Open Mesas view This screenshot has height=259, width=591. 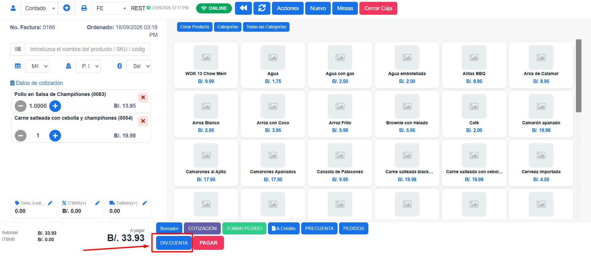click(345, 8)
